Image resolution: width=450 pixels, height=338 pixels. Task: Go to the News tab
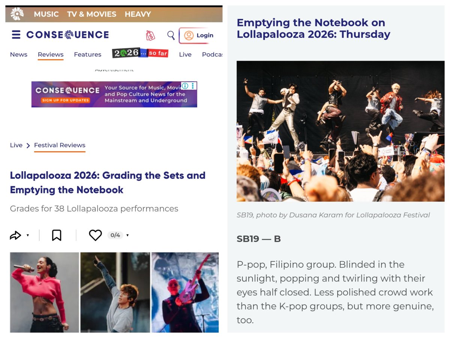pos(19,54)
